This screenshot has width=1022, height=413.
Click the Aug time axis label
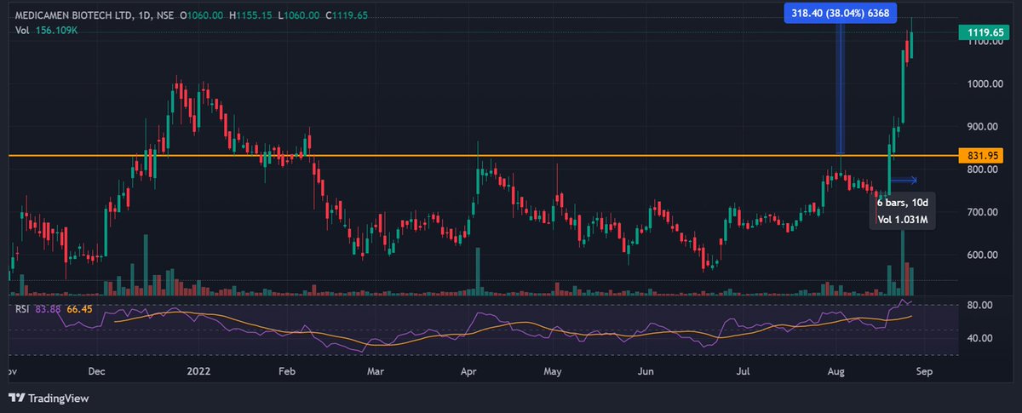(835, 371)
